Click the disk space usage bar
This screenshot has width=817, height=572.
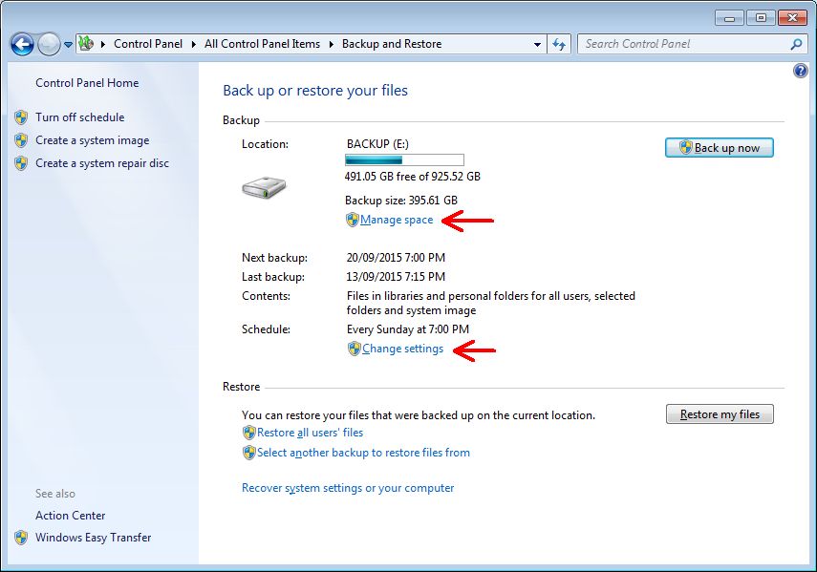point(404,160)
